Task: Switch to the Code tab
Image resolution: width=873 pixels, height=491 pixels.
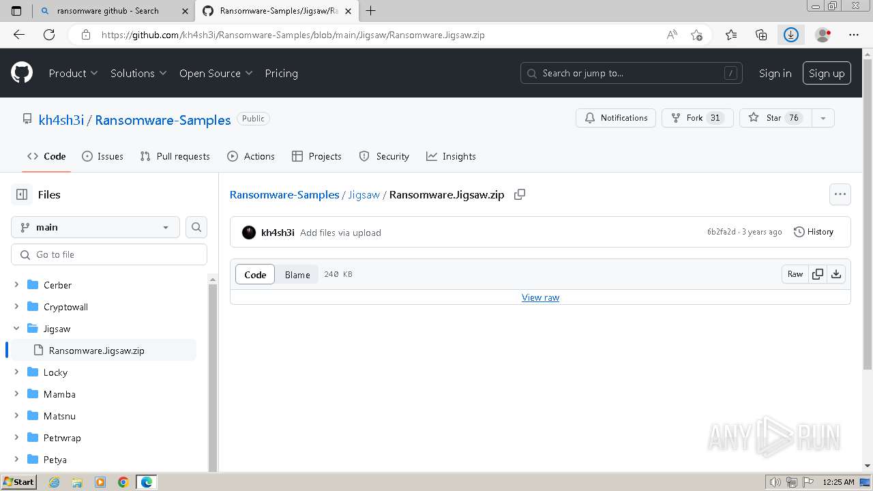Action: [x=46, y=156]
